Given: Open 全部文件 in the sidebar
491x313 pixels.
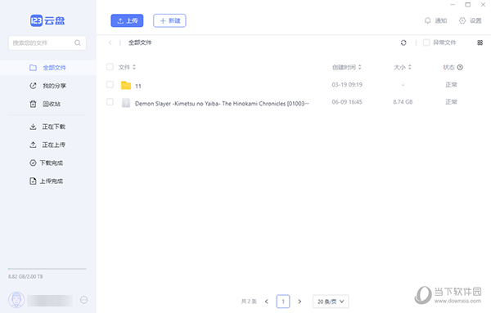Looking at the screenshot, I should tap(48, 68).
